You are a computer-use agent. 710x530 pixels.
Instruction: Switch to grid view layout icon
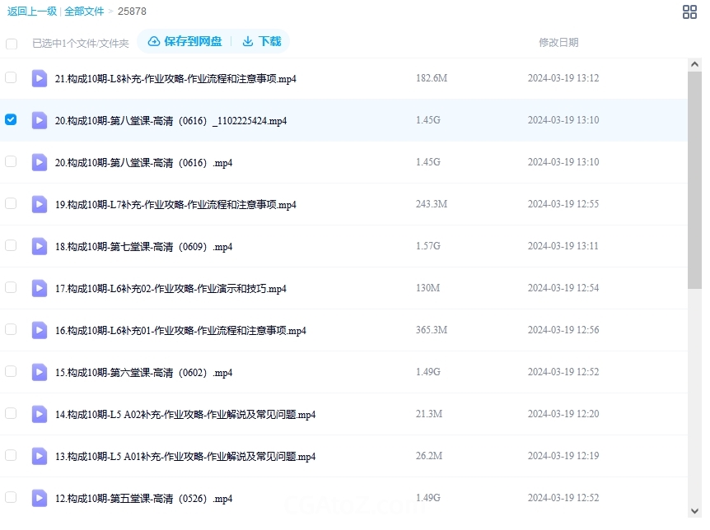(x=690, y=12)
